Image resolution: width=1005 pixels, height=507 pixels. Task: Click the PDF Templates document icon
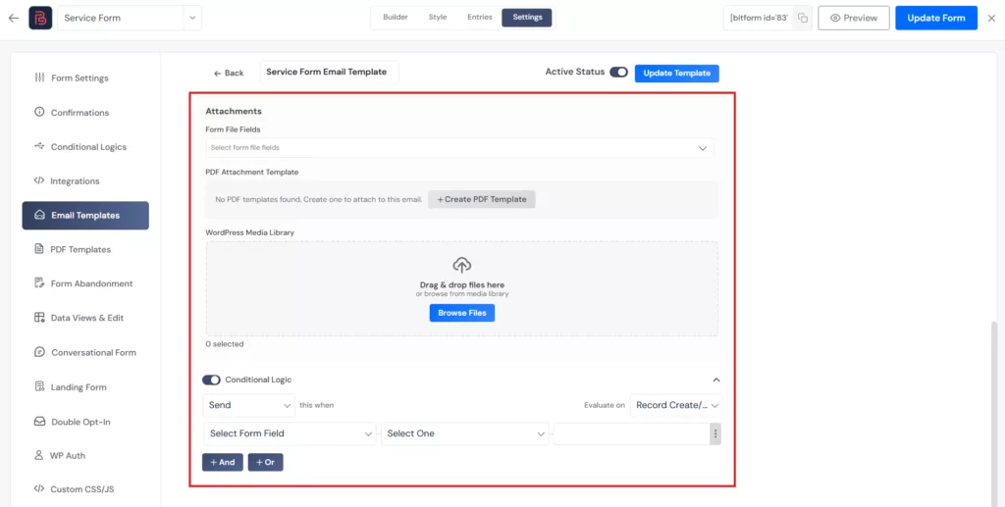tap(39, 249)
